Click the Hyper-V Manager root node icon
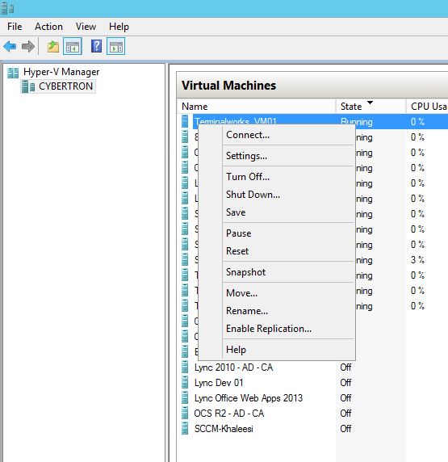The height and width of the screenshot is (462, 448). pos(13,73)
